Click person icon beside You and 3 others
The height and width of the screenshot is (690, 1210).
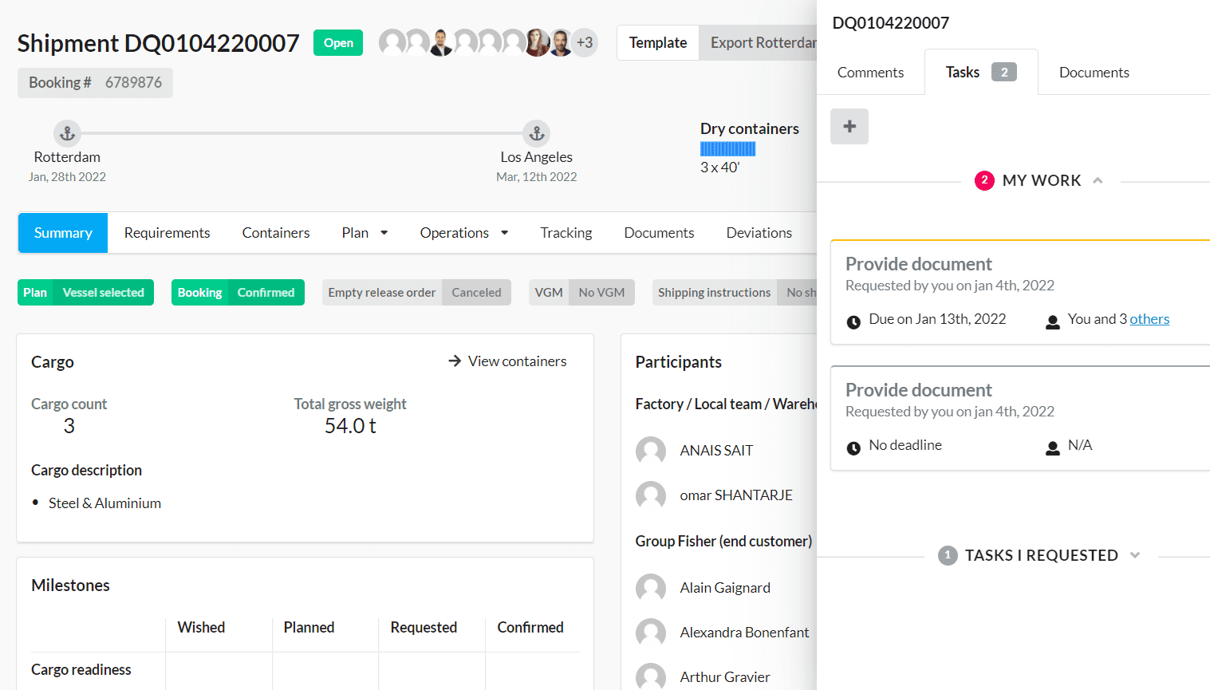tap(1053, 322)
